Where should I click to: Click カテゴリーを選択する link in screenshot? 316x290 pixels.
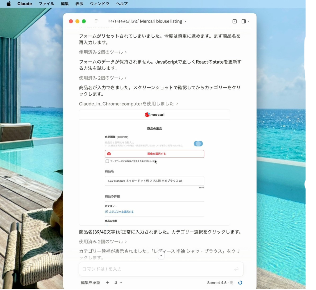[121, 212]
